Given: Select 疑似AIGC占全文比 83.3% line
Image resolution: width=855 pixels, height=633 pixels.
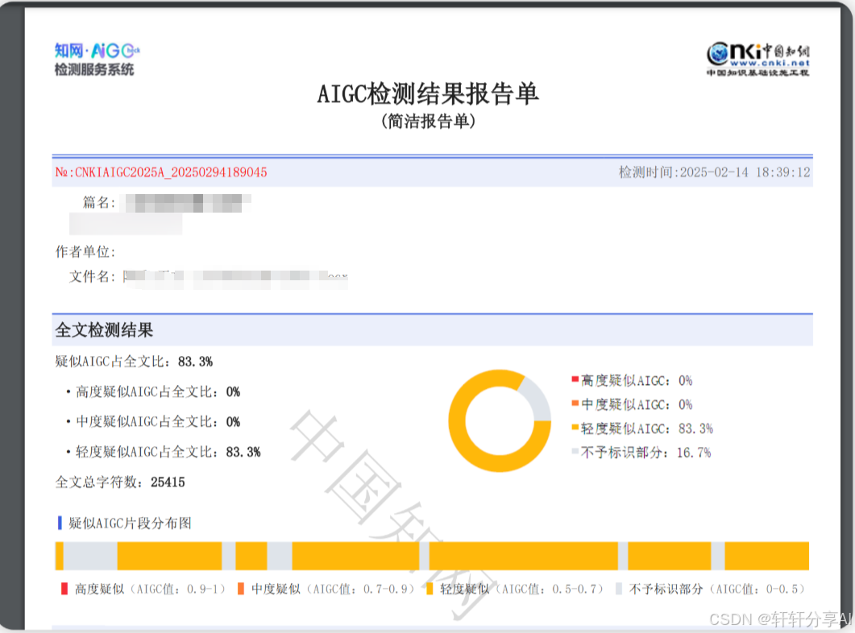Looking at the screenshot, I should 134,362.
